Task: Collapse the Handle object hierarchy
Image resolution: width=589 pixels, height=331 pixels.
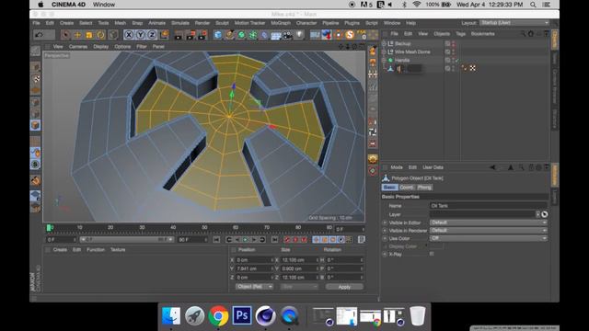Action: [x=384, y=60]
